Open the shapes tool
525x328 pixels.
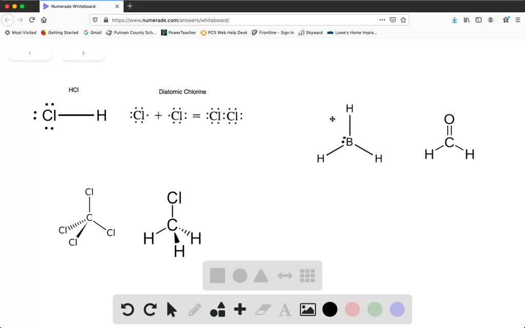pyautogui.click(x=217, y=310)
